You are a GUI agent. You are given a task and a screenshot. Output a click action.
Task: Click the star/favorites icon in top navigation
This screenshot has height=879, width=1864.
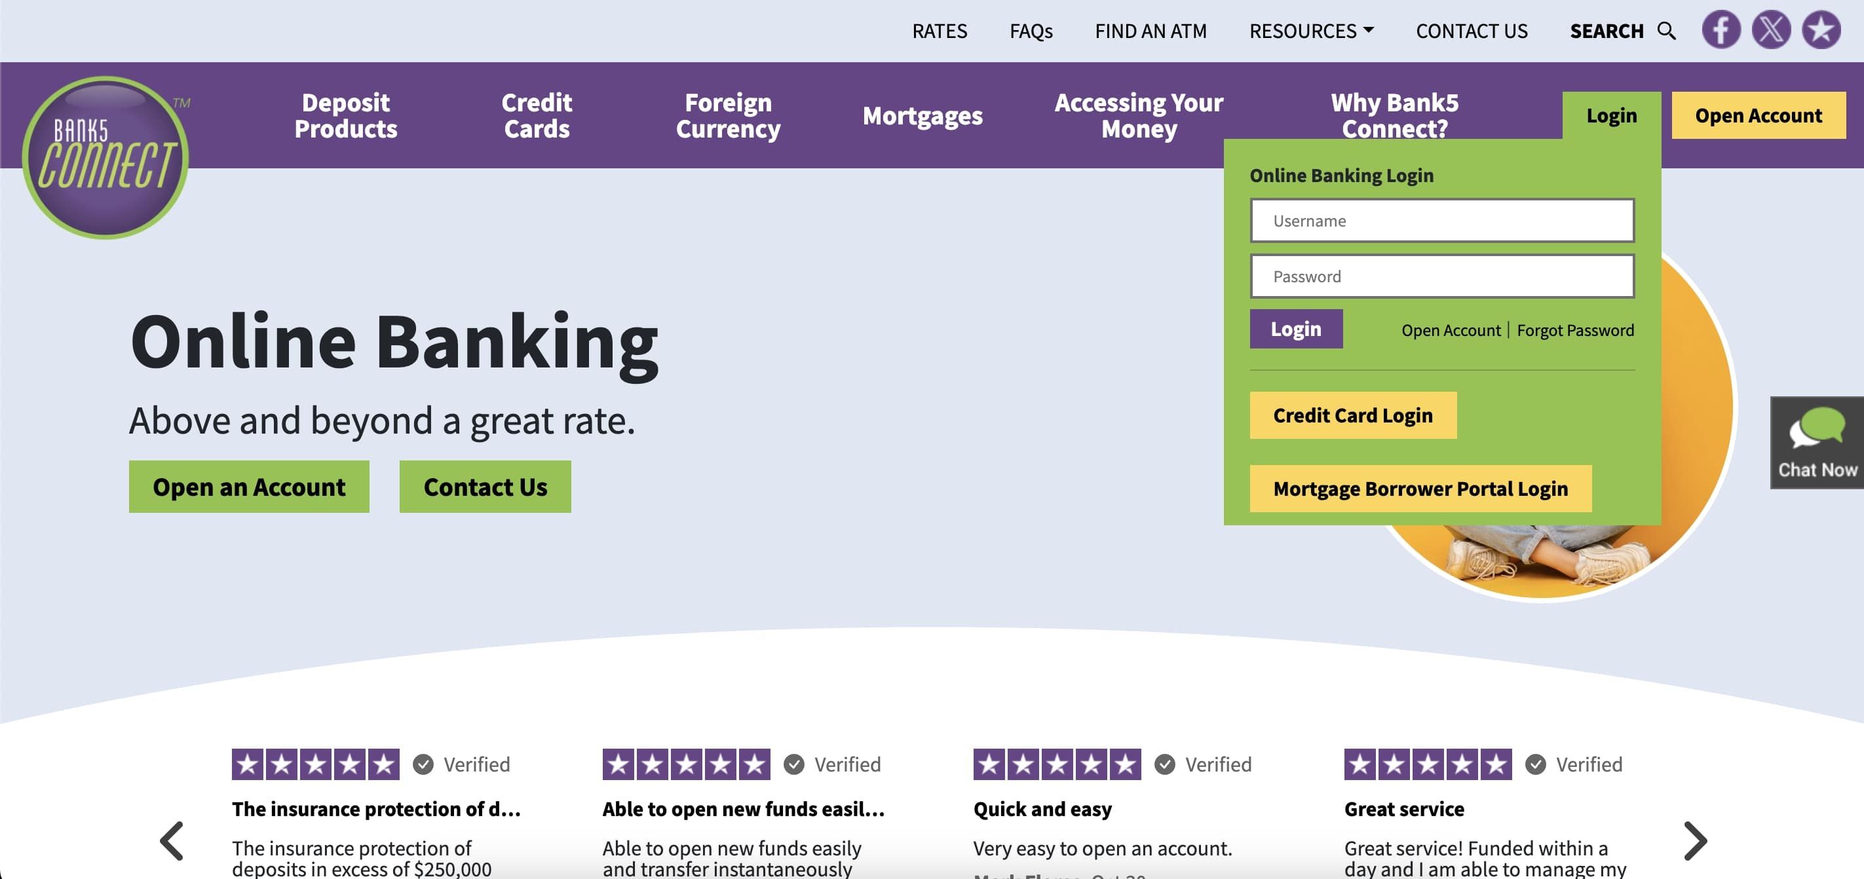pyautogui.click(x=1820, y=29)
